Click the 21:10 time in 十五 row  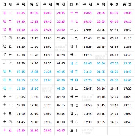(34, 130)
